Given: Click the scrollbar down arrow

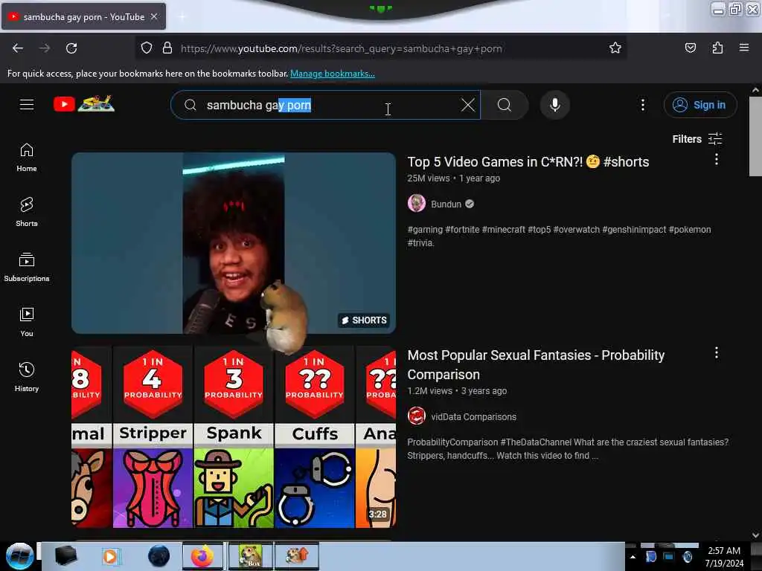Looking at the screenshot, I should (755, 535).
